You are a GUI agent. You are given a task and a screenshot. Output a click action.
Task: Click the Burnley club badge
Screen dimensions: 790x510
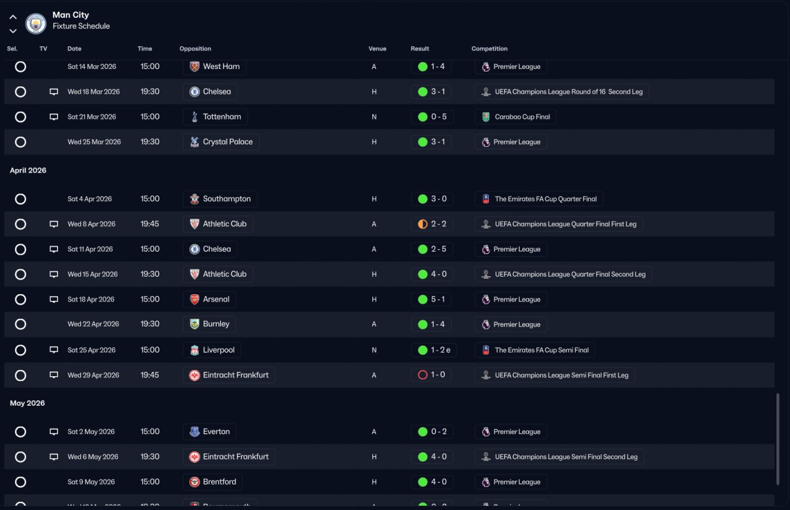(194, 324)
